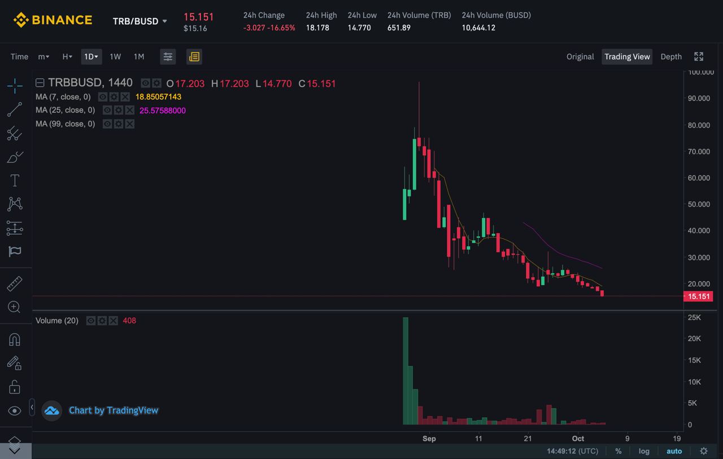The width and height of the screenshot is (723, 459).
Task: Switch to Depth chart
Action: point(671,56)
